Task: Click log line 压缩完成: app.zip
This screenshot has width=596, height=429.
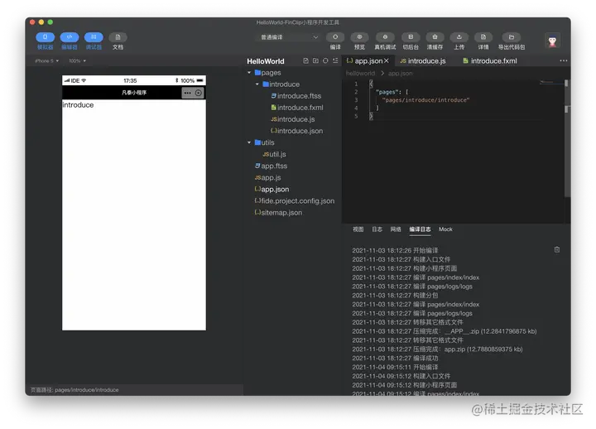Action: (x=437, y=349)
